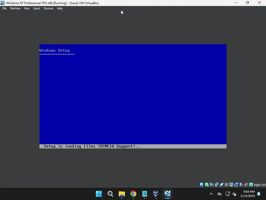Image resolution: width=266 pixels, height=200 pixels.
Task: Expand the system tray hidden icons chevron
Action: point(211,194)
